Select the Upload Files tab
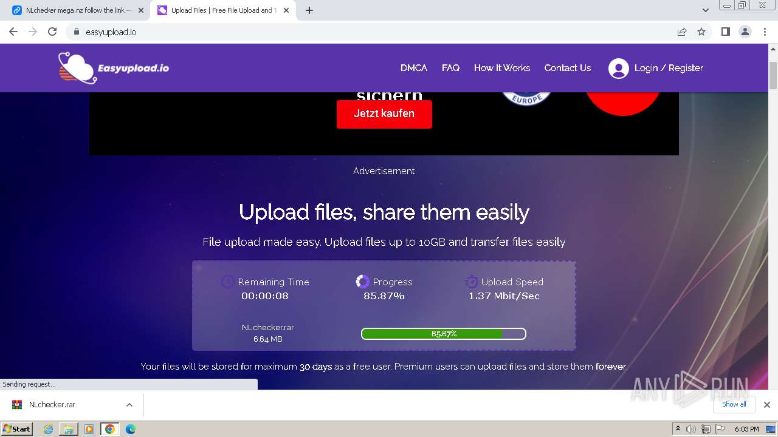The image size is (778, 437). [223, 10]
